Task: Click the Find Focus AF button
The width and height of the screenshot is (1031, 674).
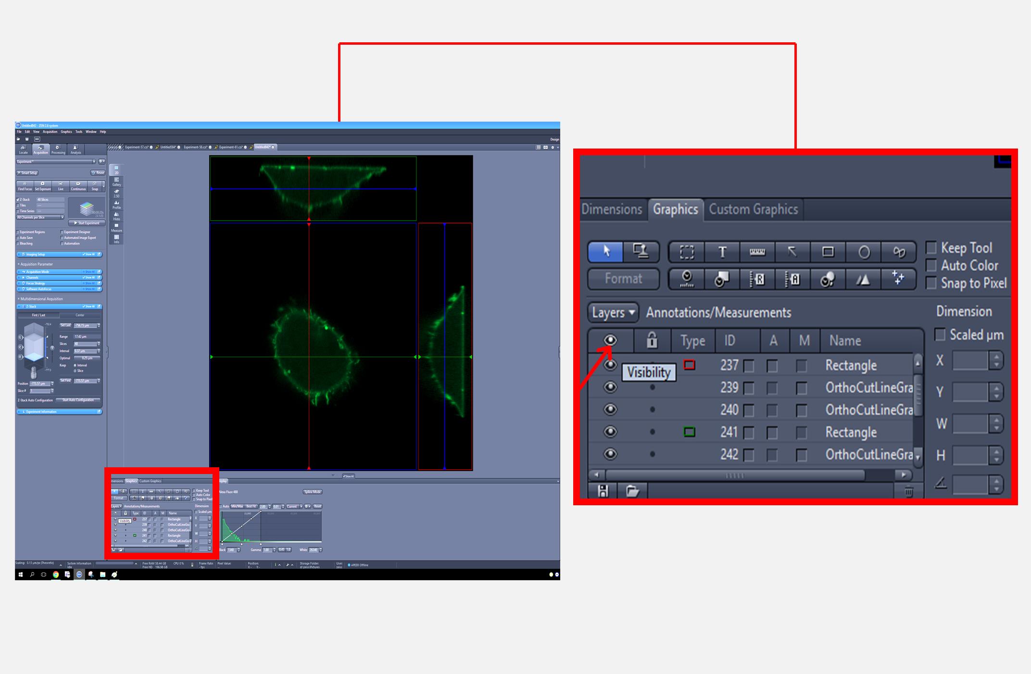Action: (x=25, y=186)
